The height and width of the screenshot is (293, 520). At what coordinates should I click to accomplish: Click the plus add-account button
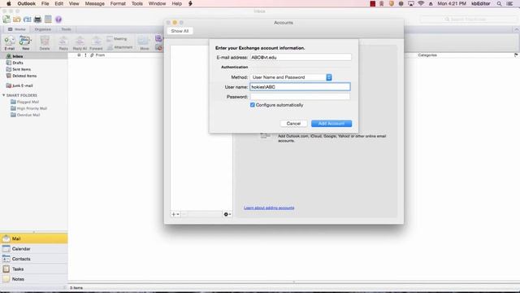[x=175, y=214]
